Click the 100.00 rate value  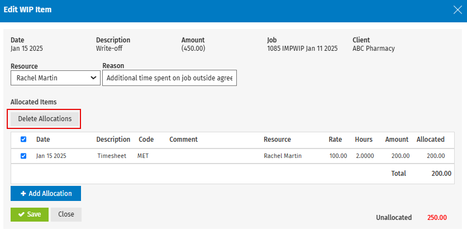tap(339, 156)
